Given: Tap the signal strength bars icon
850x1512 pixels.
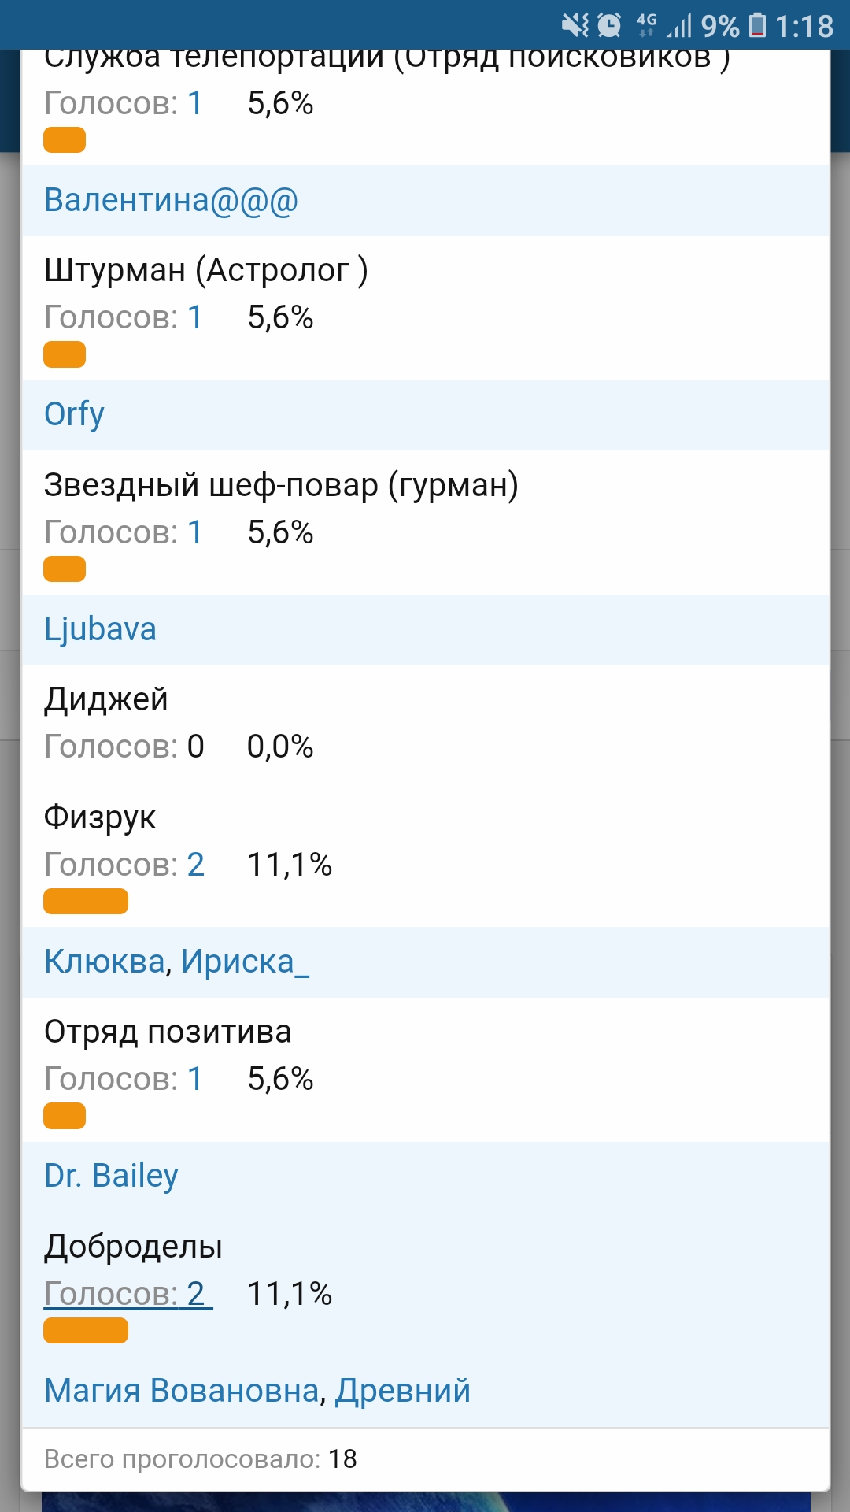Looking at the screenshot, I should 678,25.
